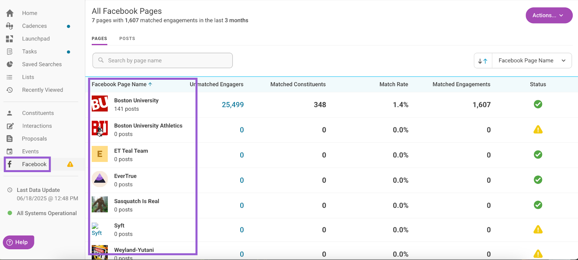Click warning status for Boston University Athletics
Screen dimensions: 578x260
538,129
